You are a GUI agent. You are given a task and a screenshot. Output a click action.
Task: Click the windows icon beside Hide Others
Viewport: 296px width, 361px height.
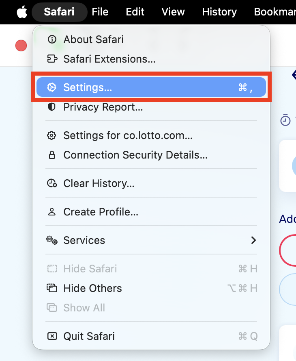coord(52,288)
